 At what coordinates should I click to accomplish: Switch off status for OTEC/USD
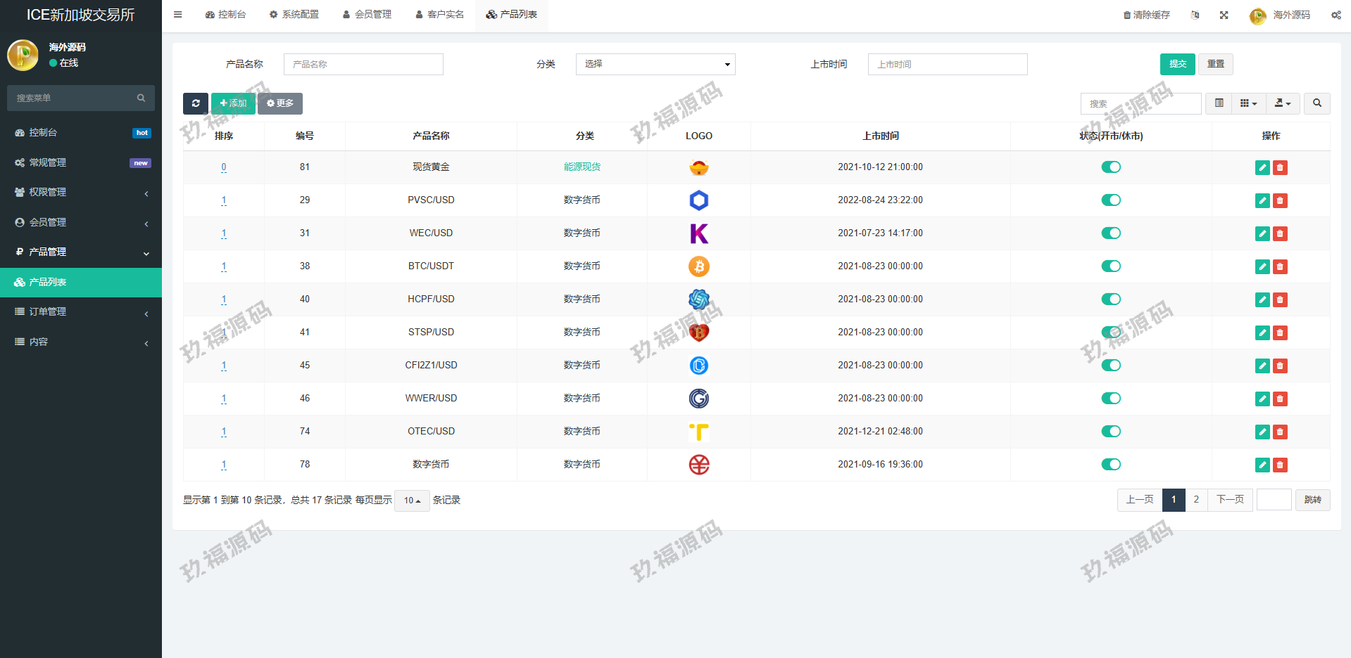click(1110, 432)
